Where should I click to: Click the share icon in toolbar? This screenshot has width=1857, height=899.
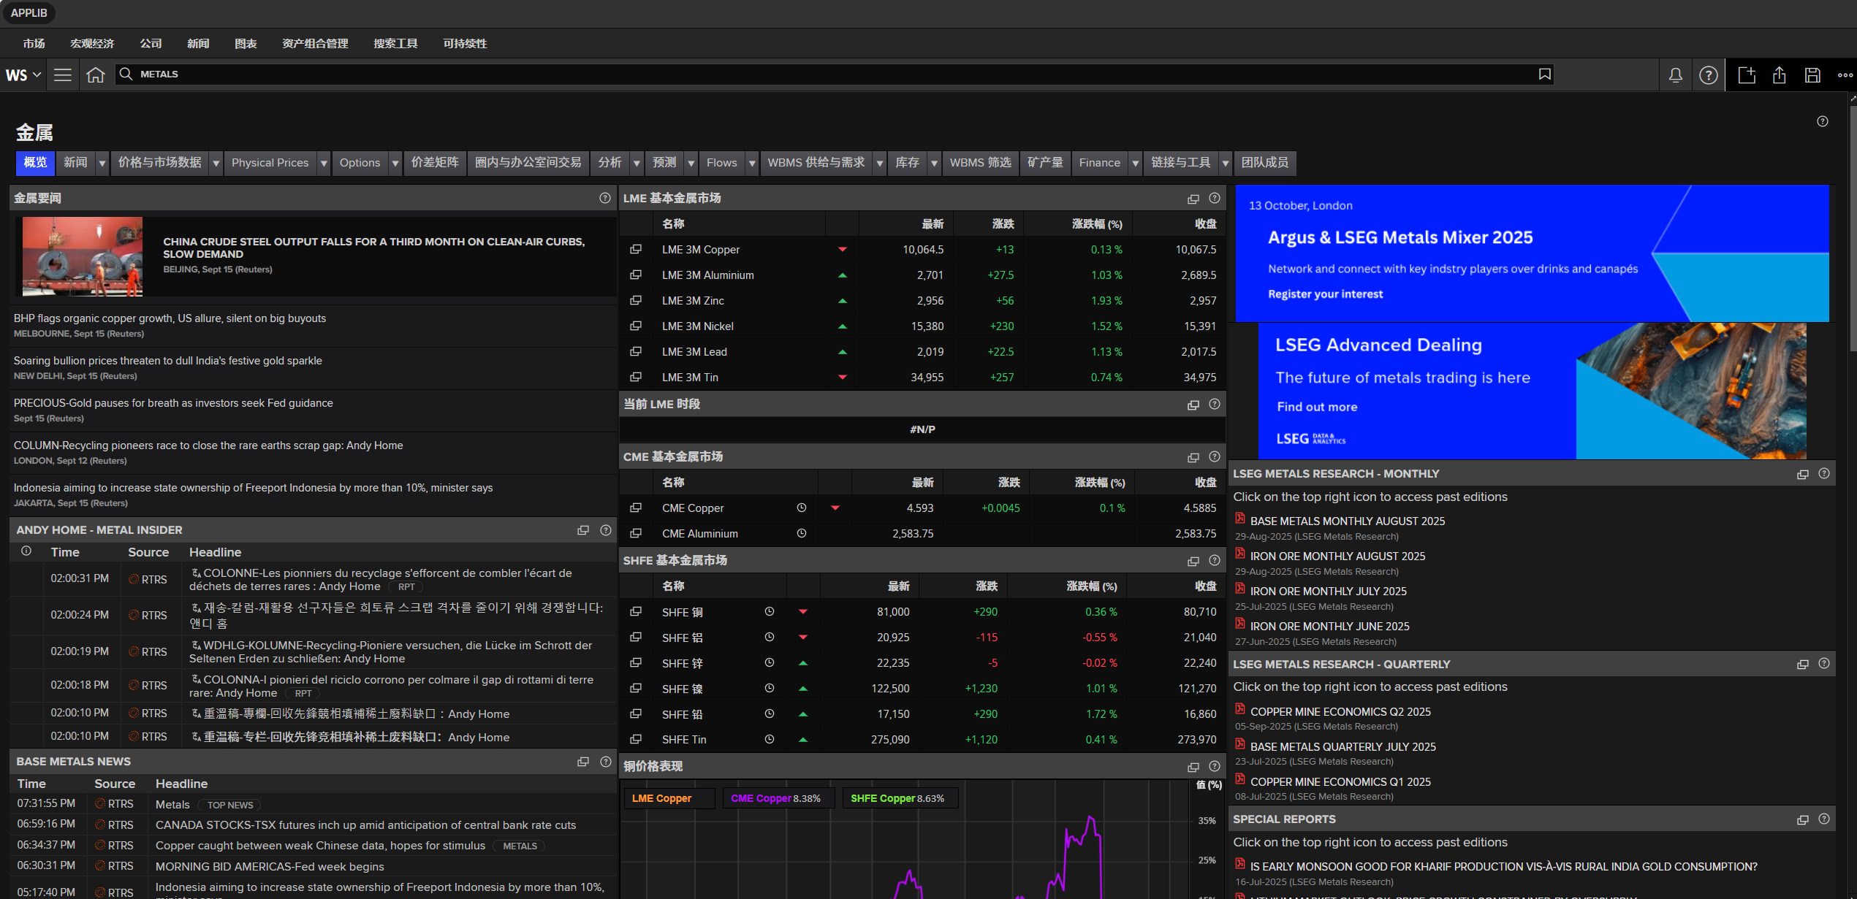point(1779,74)
